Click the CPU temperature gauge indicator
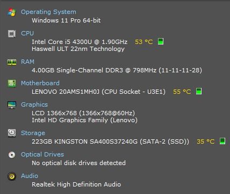 coord(161,41)
